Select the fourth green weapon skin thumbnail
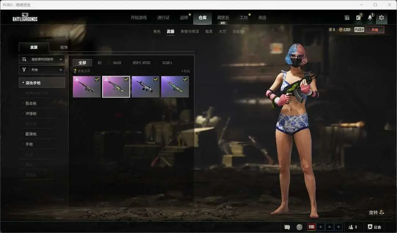This screenshot has width=397, height=233. tap(175, 87)
